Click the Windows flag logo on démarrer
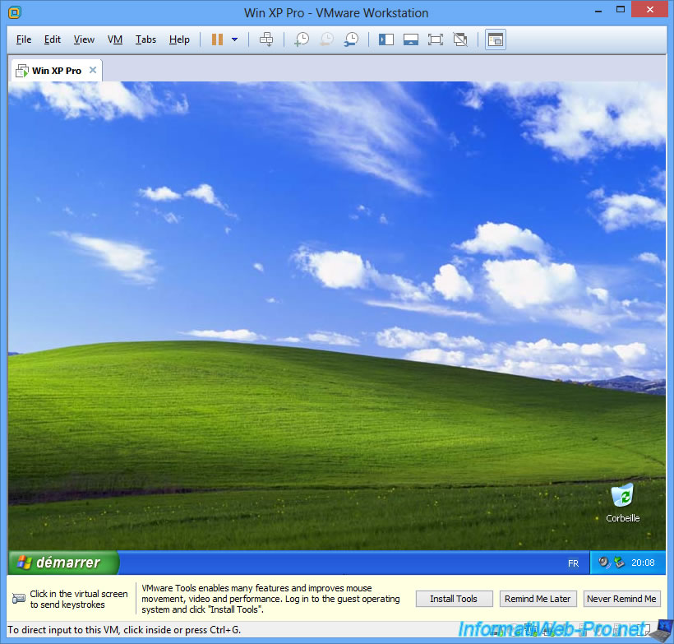674x644 pixels. pyautogui.click(x=24, y=563)
